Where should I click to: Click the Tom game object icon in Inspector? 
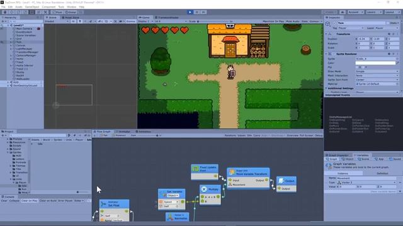[x=327, y=24]
